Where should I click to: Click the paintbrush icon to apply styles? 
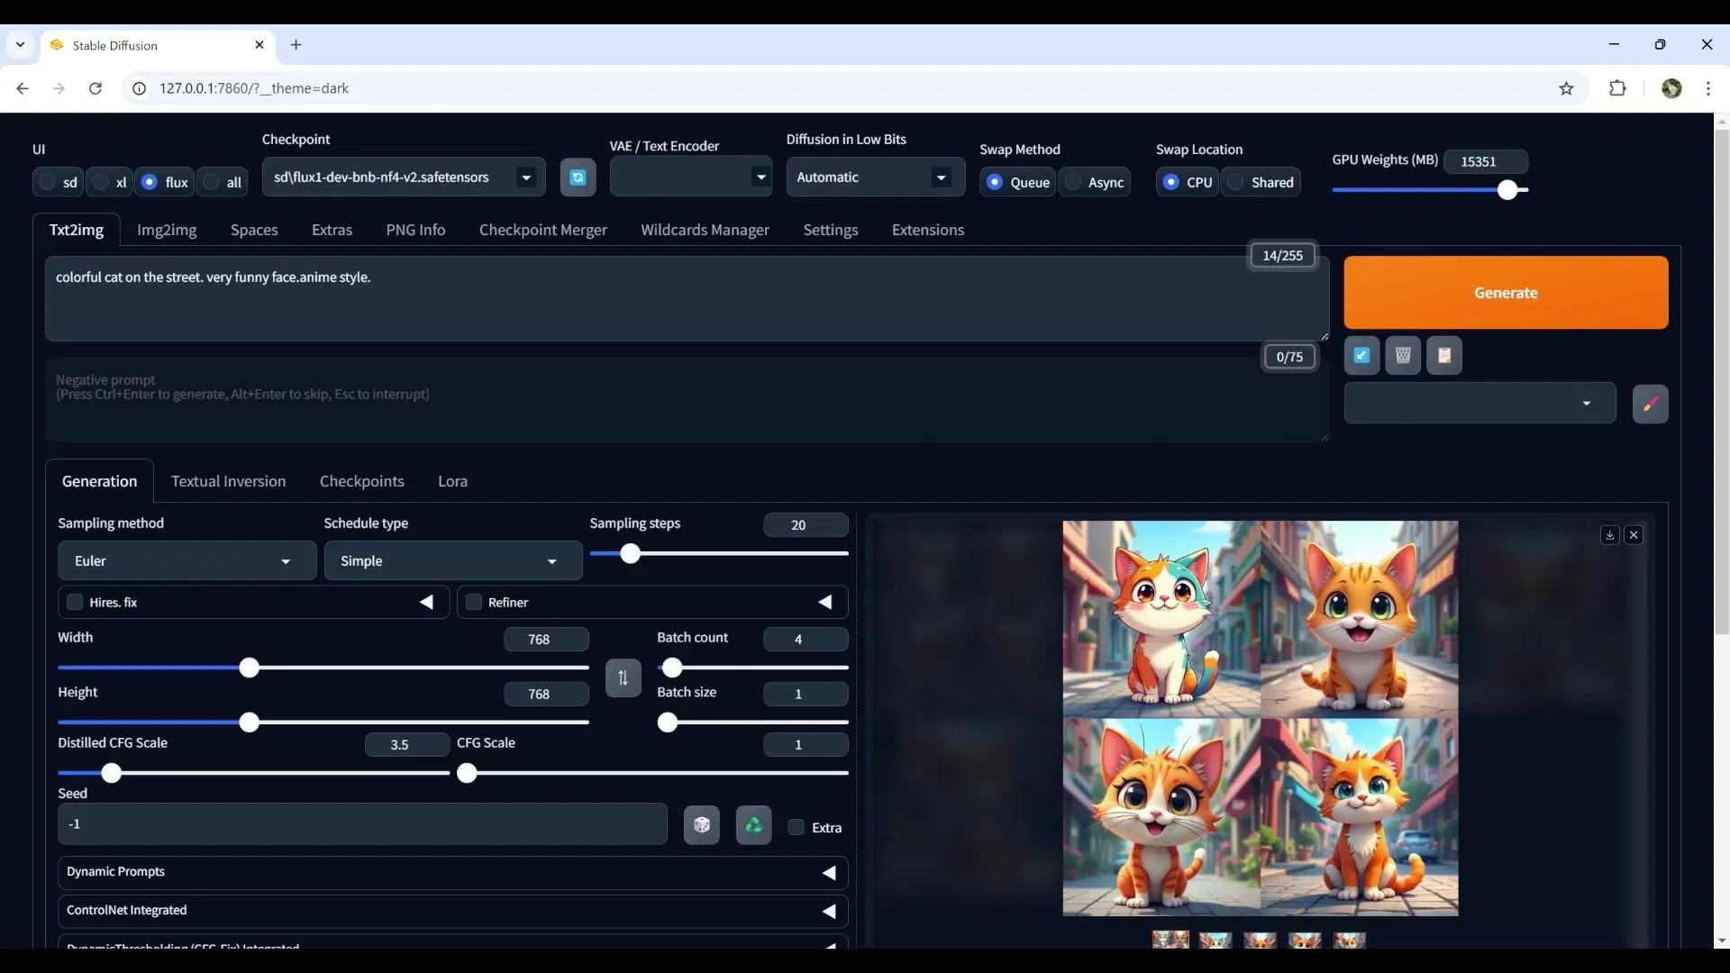click(1651, 404)
